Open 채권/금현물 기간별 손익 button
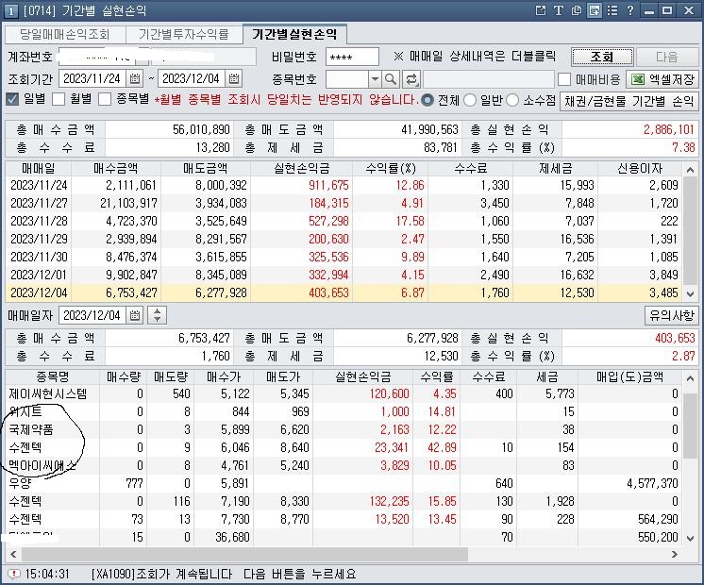704x585 pixels. pos(629,101)
